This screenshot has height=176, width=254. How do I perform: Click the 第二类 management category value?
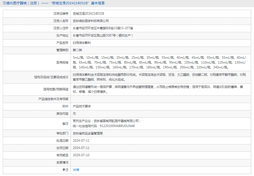pyautogui.click(x=78, y=50)
